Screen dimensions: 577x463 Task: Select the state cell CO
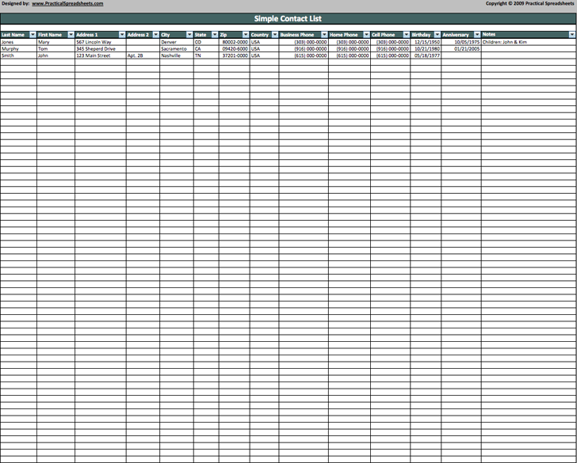(206, 42)
